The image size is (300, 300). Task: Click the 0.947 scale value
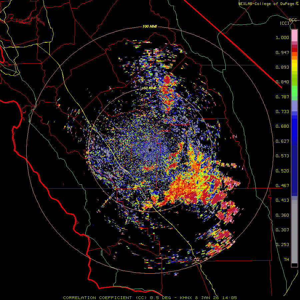coord(282,52)
